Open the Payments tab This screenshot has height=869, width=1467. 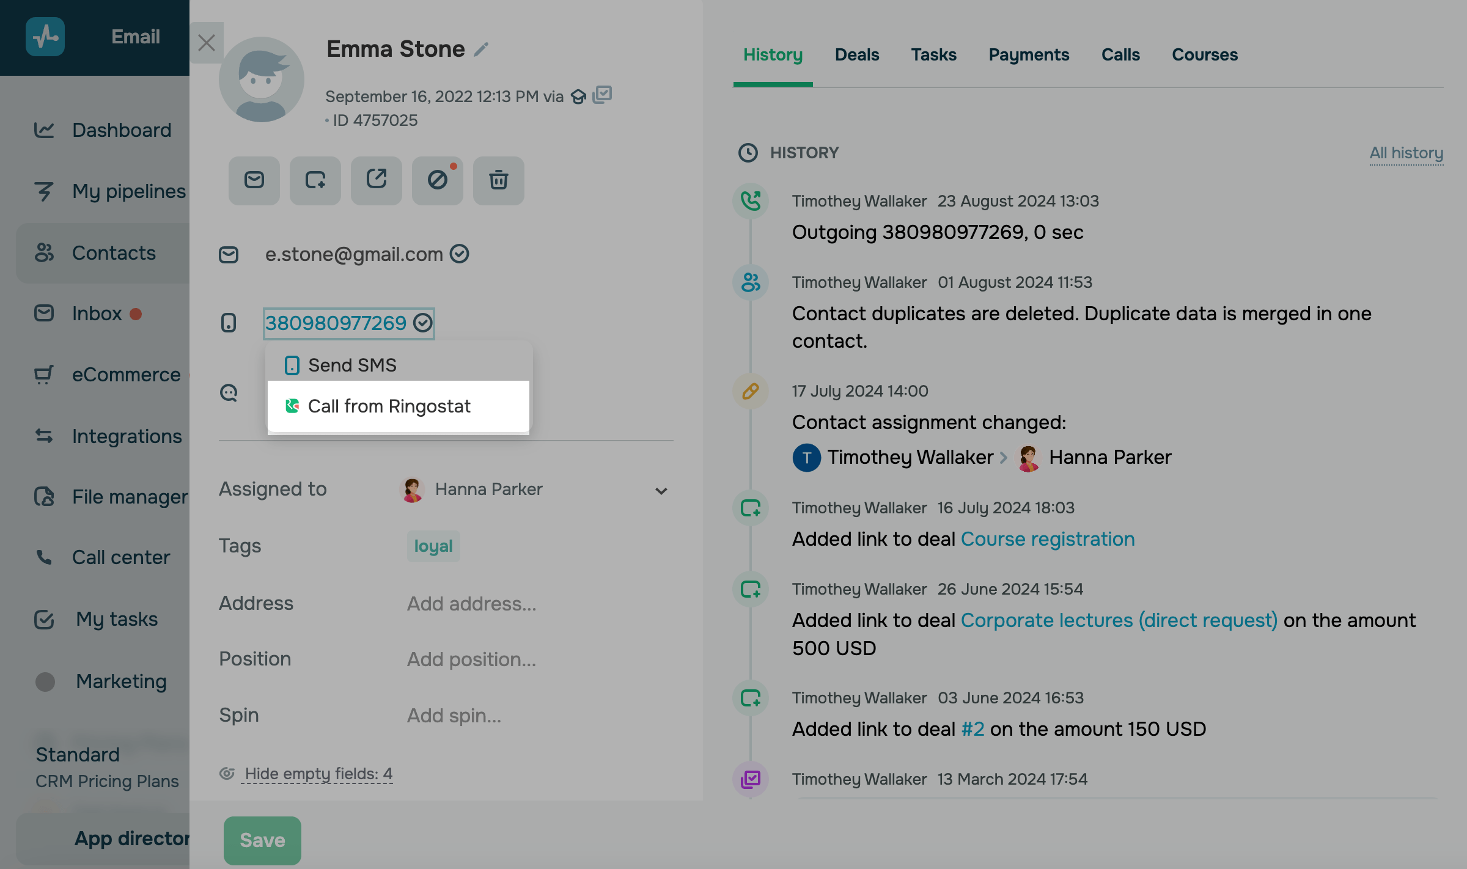[x=1029, y=55]
